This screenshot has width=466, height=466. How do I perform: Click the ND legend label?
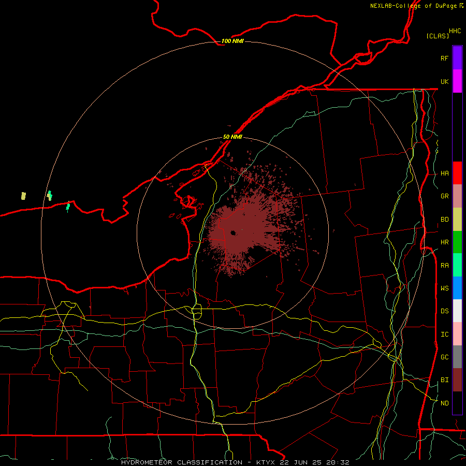click(x=444, y=403)
